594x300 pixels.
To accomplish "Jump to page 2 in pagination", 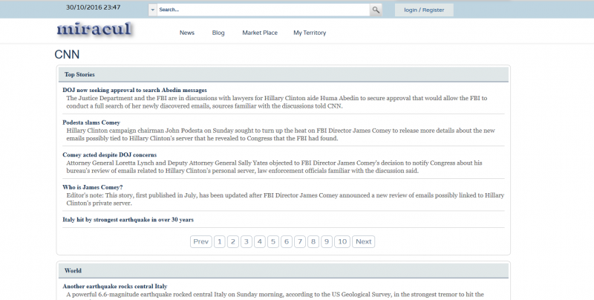I will [x=232, y=241].
